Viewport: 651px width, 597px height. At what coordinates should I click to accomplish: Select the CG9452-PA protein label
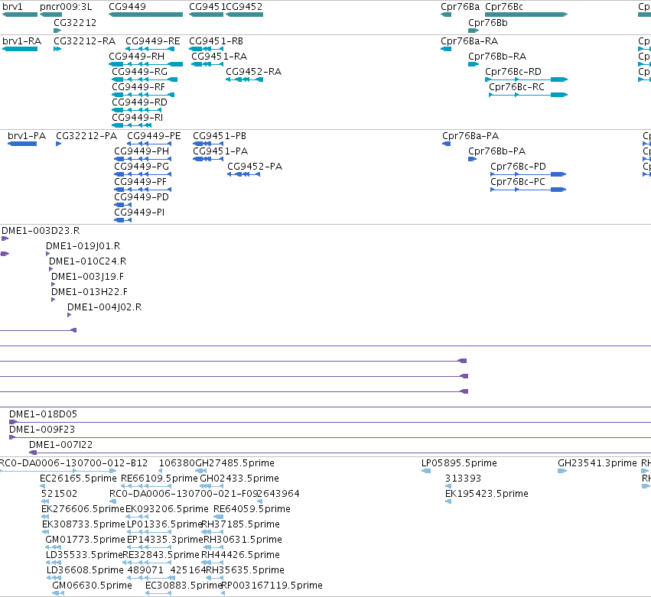(x=255, y=167)
